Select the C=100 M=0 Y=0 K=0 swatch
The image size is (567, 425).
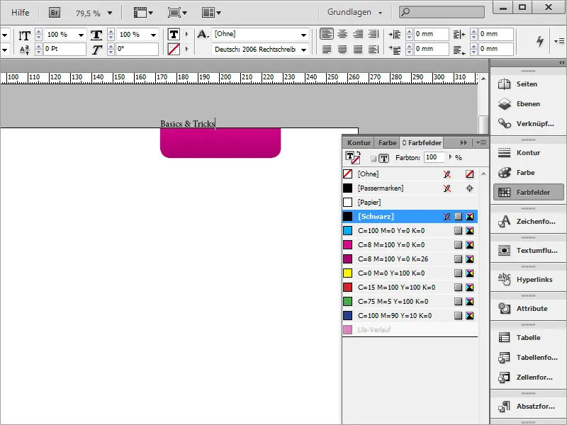click(410, 231)
